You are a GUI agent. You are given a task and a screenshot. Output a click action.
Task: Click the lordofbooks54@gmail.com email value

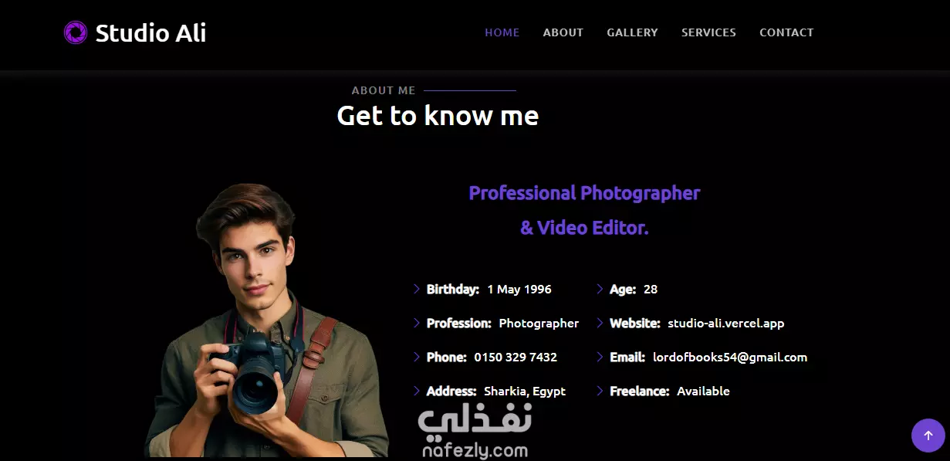click(730, 357)
